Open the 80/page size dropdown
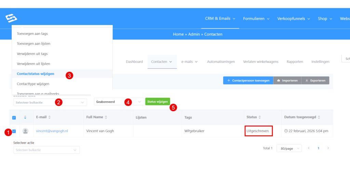The width and height of the screenshot is (350, 186). click(x=289, y=148)
